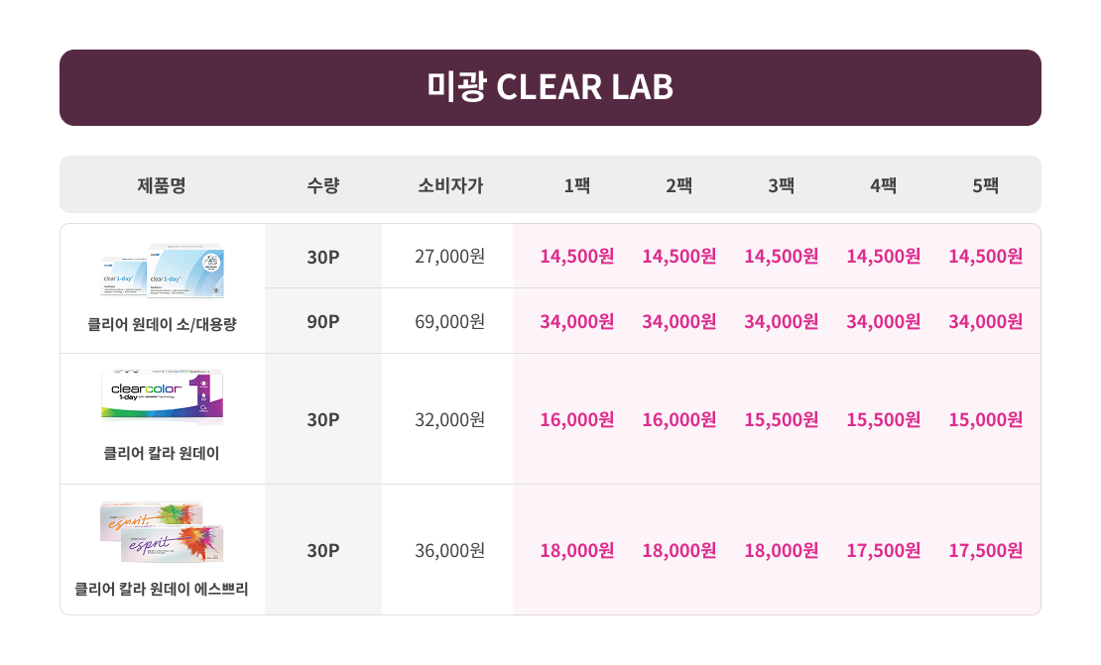
Task: Click the 5팩 column header
Action: (985, 184)
